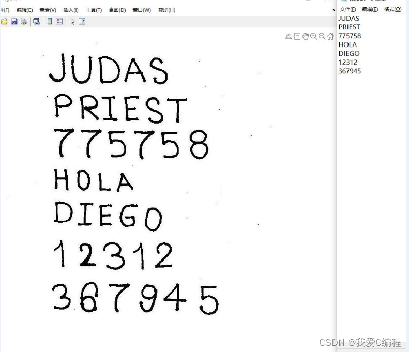Print the figure with the printer icon
The width and height of the screenshot is (409, 352).
tap(24, 21)
